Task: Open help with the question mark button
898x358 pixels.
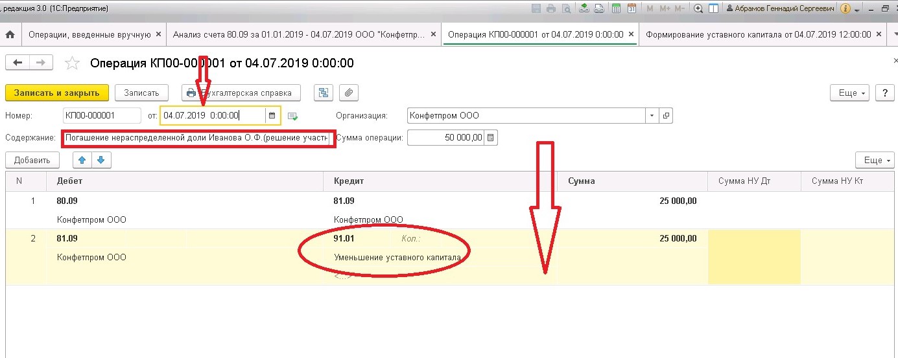Action: coord(885,93)
